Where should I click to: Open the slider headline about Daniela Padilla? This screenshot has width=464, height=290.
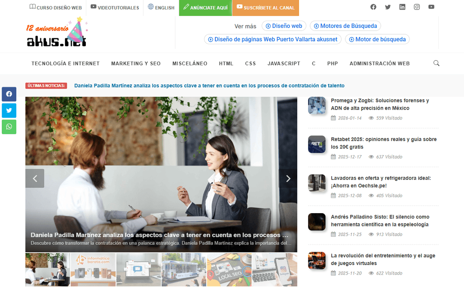click(x=159, y=235)
